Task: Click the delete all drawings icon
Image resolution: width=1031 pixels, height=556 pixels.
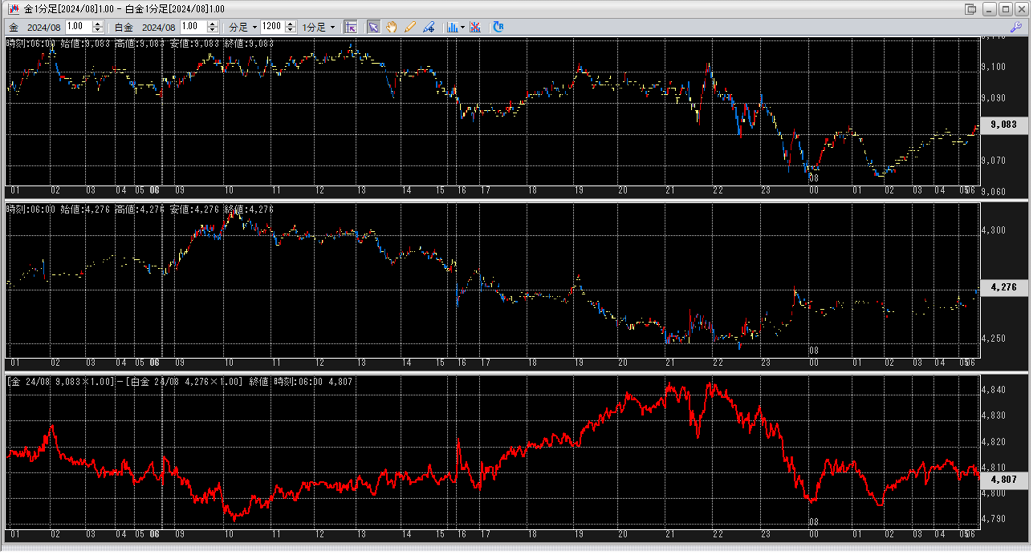Action: pos(475,27)
